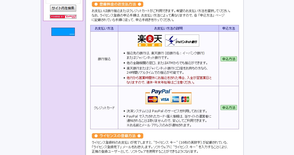The image size is (294, 155).
Task: Click the text 振込先の銀行は、楽天銀行 (旧銀行名：イーバンク銀行)
Action: click(165, 53)
